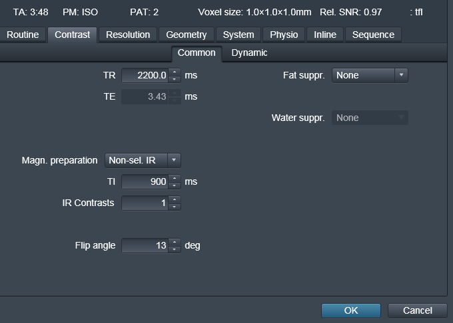453x323 pixels.
Task: Click the Flip angle input field
Action: click(145, 246)
